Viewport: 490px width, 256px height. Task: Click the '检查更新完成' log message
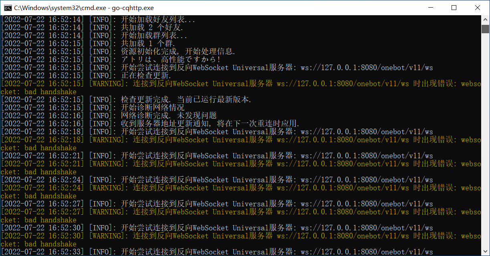[x=186, y=100]
